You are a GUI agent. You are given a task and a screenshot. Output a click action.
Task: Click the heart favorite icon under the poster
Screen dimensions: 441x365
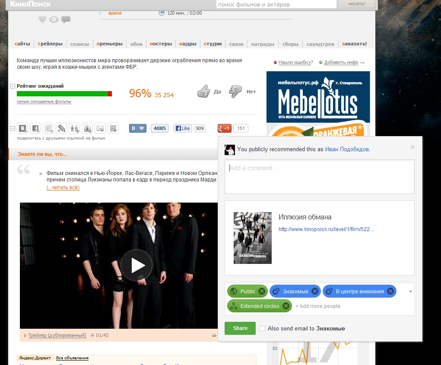pos(42,19)
